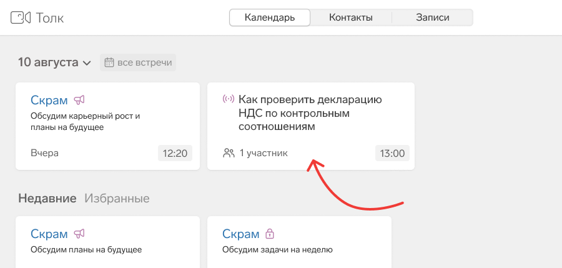Expand the 10 августа date dropdown

pos(54,62)
